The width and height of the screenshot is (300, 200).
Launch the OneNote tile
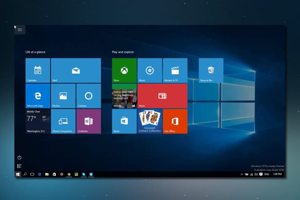tap(89, 121)
